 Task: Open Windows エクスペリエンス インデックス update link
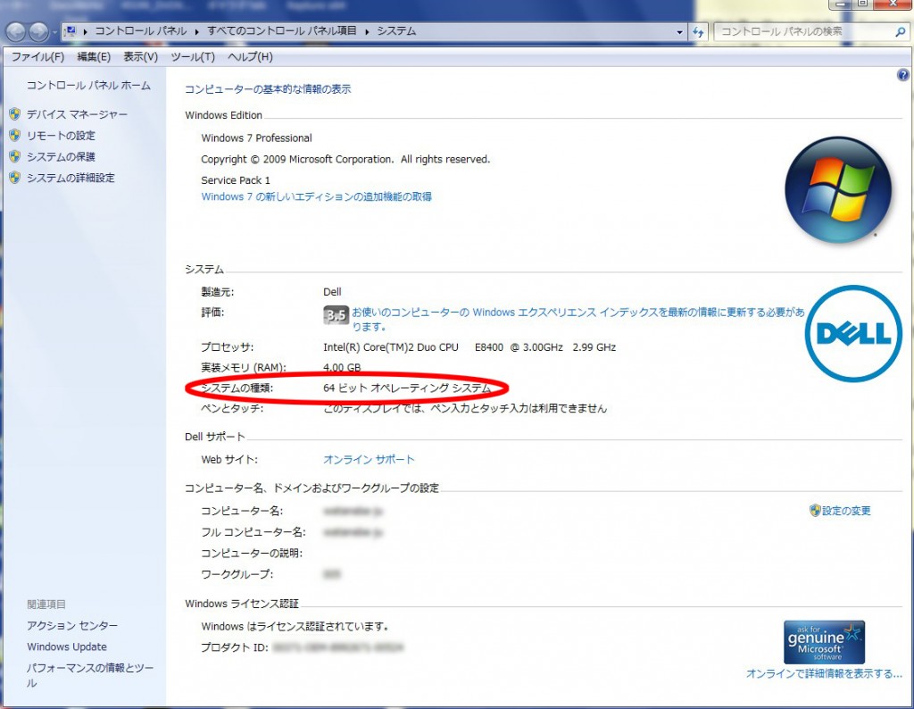tap(578, 319)
